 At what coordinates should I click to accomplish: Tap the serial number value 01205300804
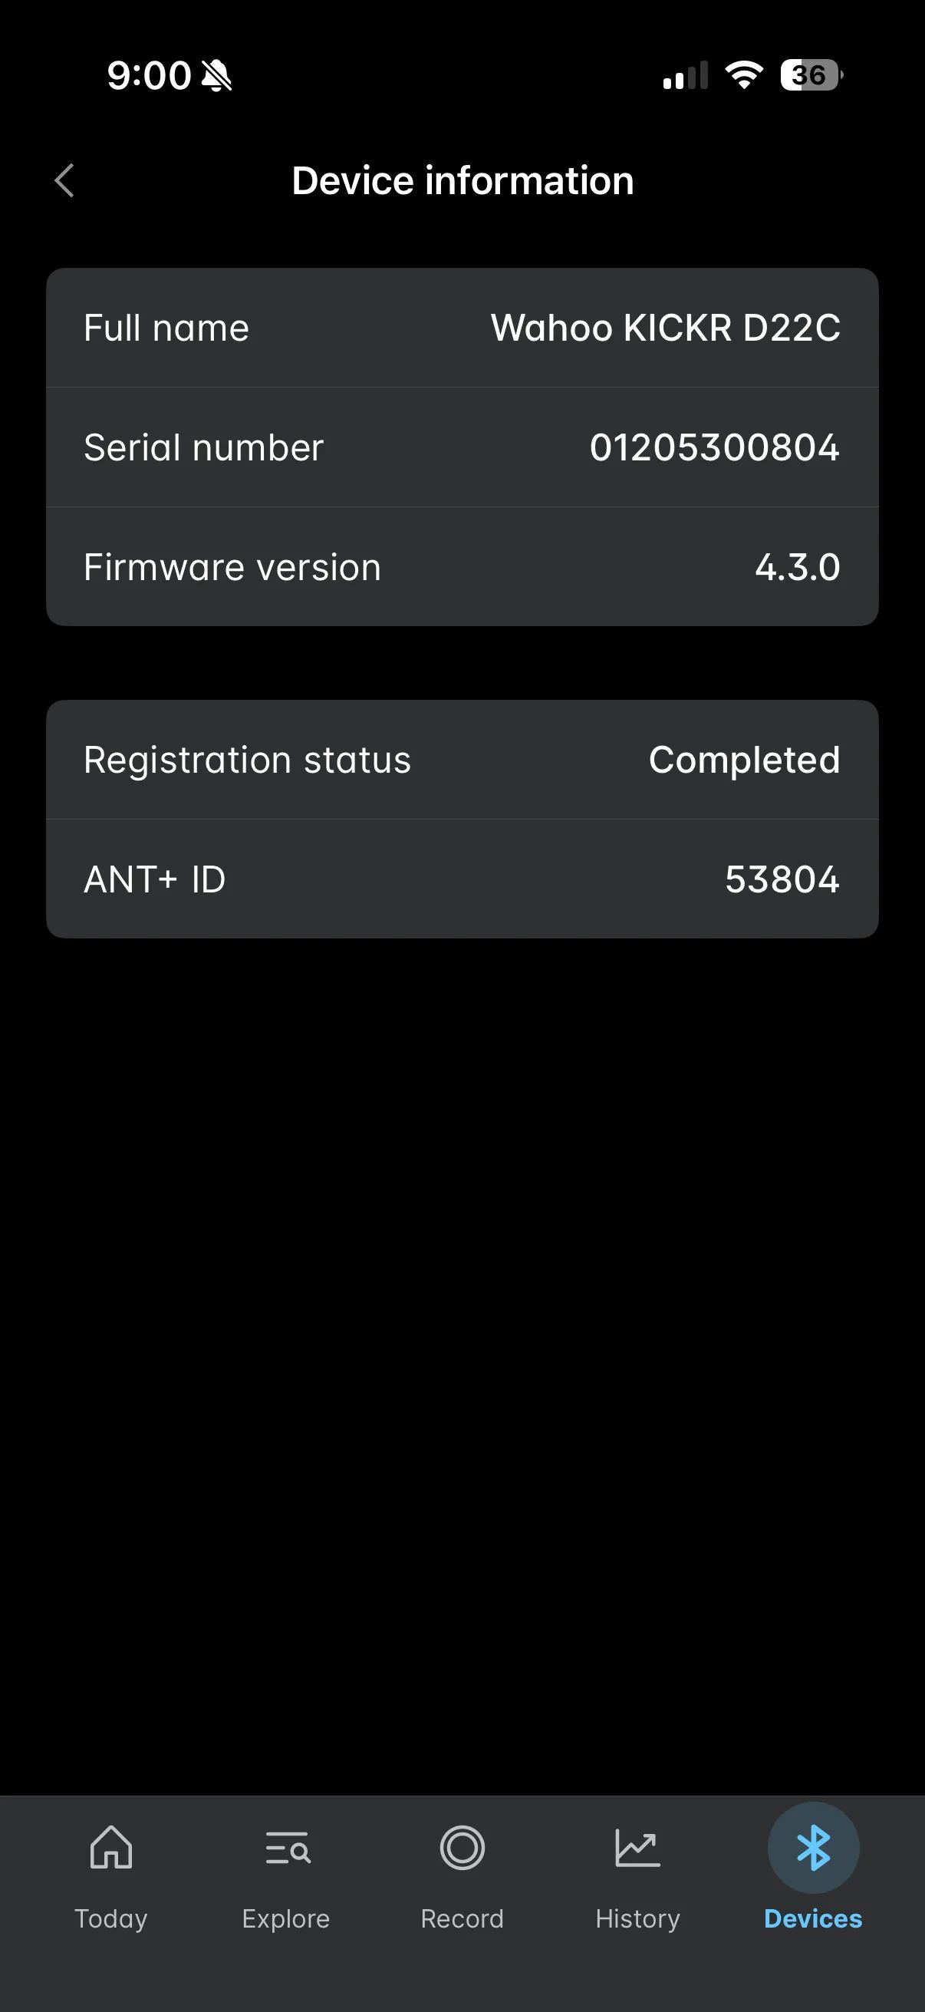pos(714,447)
